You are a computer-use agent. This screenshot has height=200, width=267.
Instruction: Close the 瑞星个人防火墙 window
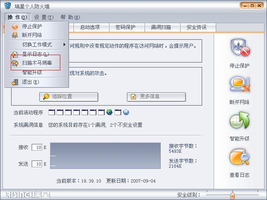[x=259, y=6]
